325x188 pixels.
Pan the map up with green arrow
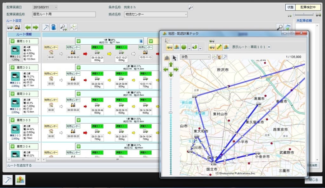171,64
